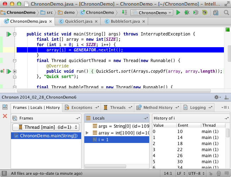
Task: Open Thread [main] selector dropdown
Action: point(46,127)
